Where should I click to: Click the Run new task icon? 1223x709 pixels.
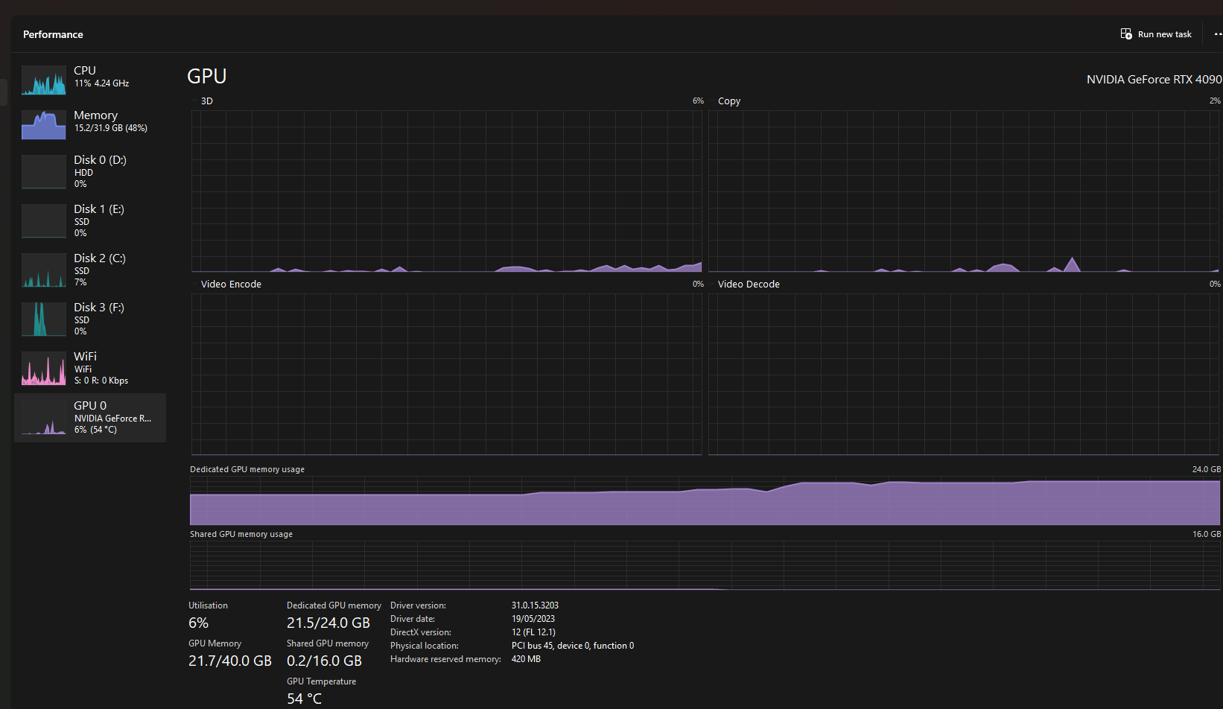[1125, 34]
